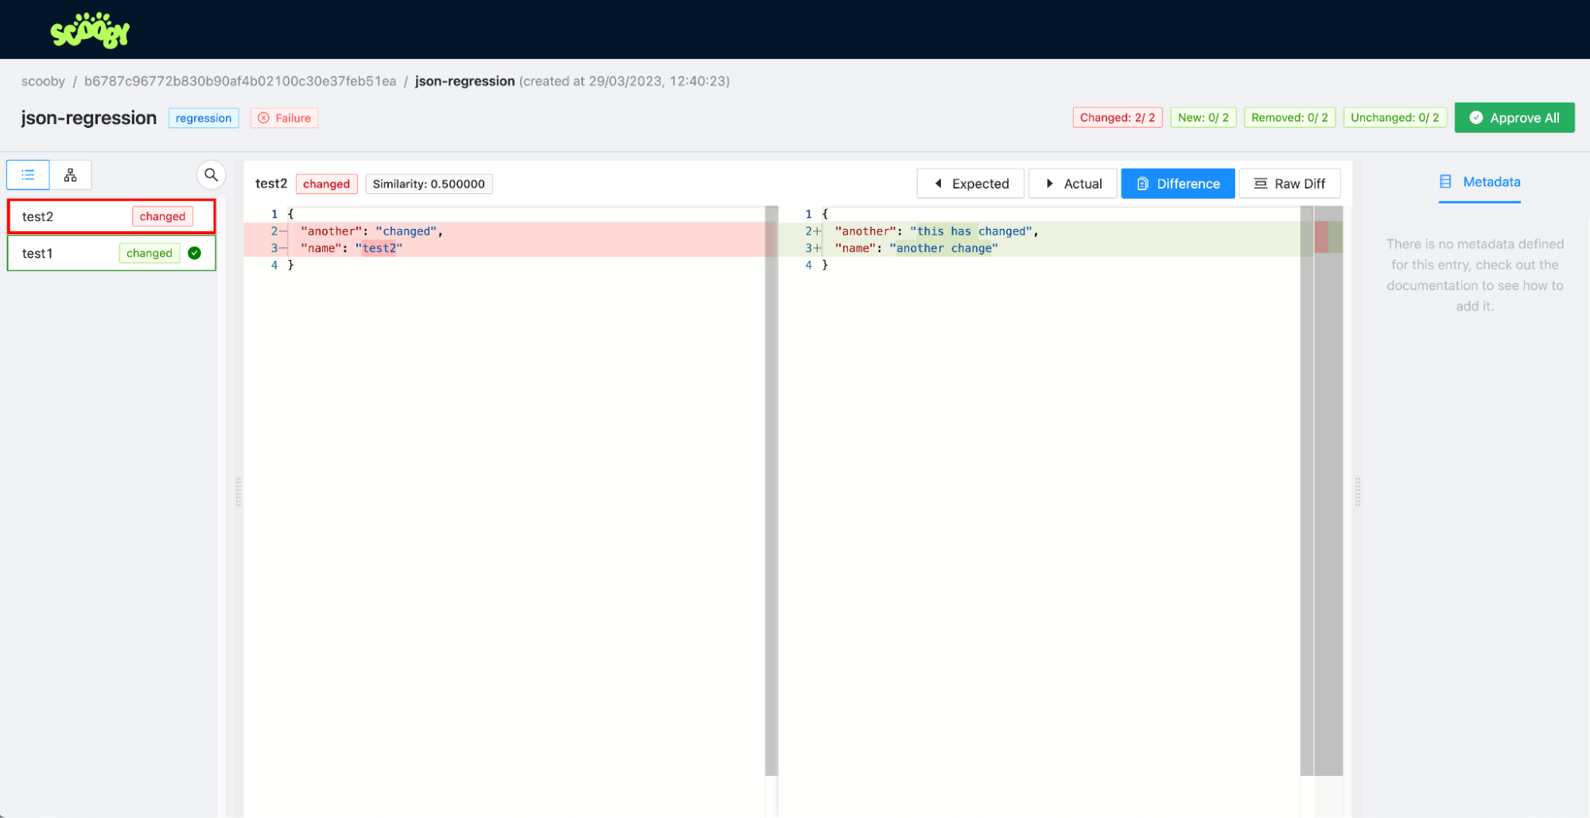
Task: Switch to Difference view
Action: (1178, 184)
